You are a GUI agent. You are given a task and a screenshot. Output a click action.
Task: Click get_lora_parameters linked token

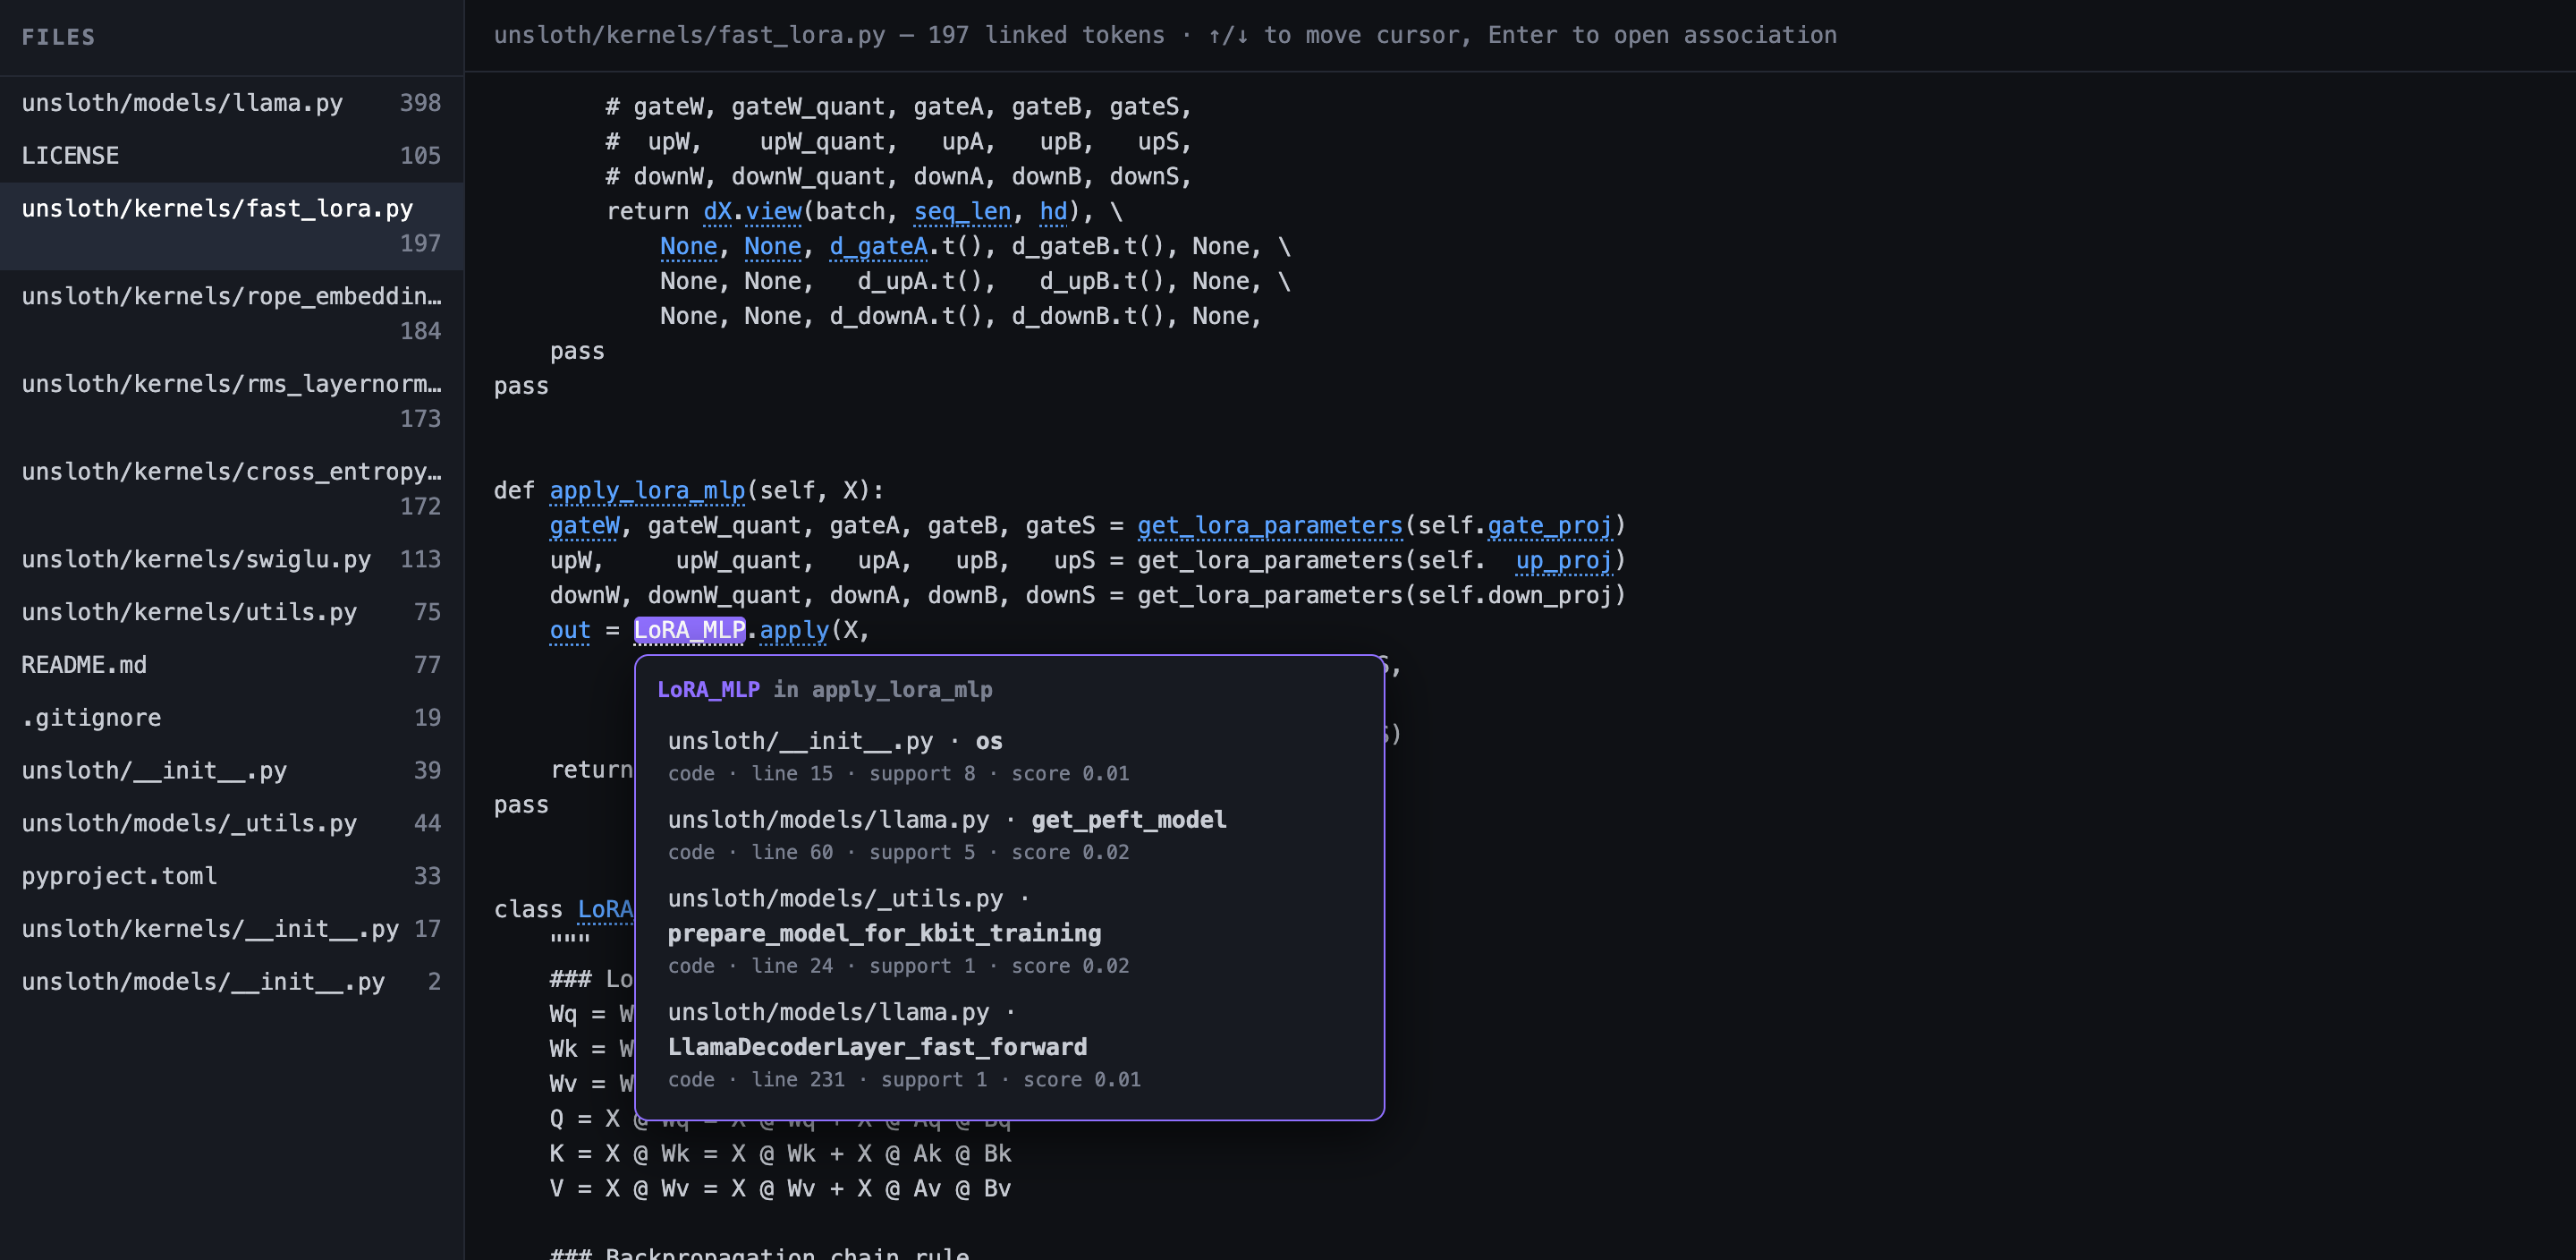click(1270, 525)
